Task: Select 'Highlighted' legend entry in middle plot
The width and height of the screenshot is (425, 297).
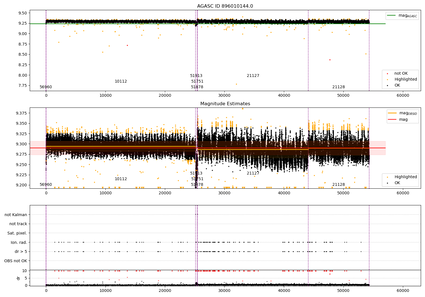Action: (406, 177)
